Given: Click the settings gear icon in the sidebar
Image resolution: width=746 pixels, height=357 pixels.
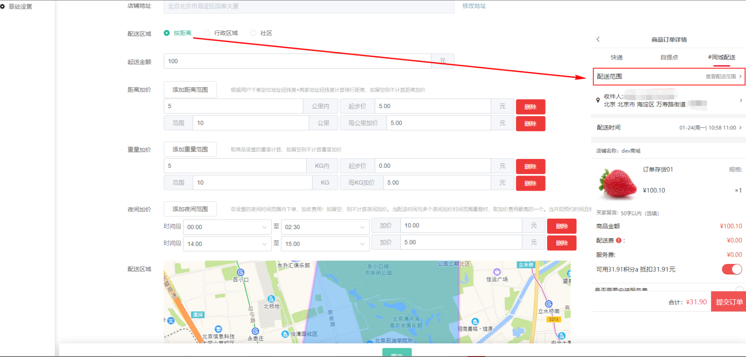Looking at the screenshot, I should click(x=3, y=6).
